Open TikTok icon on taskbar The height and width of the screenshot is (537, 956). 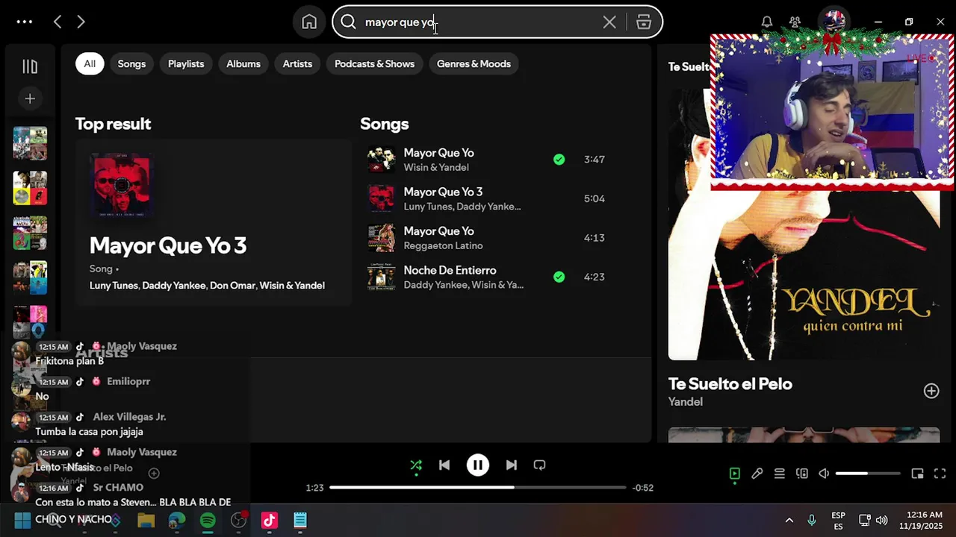[x=269, y=521]
